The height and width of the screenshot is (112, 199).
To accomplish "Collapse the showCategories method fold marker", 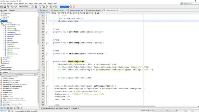I will click(x=47, y=62).
